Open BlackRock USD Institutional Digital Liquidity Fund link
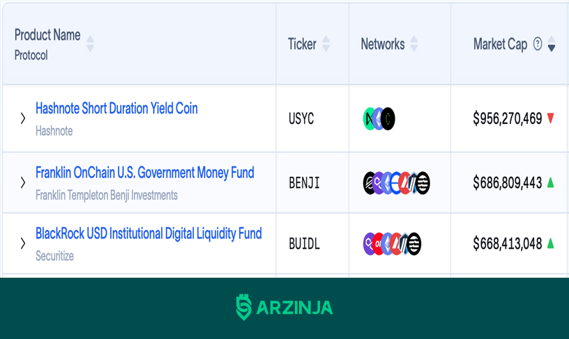This screenshot has height=339, width=569. pos(149,234)
